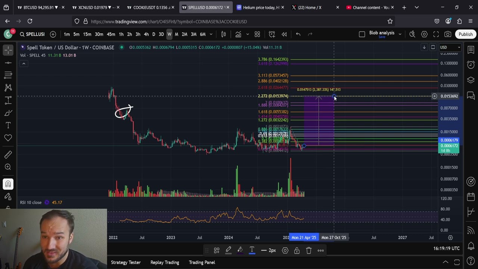The image size is (478, 269).
Task: Select the Text tool in left toolbar
Action: [x=8, y=125]
